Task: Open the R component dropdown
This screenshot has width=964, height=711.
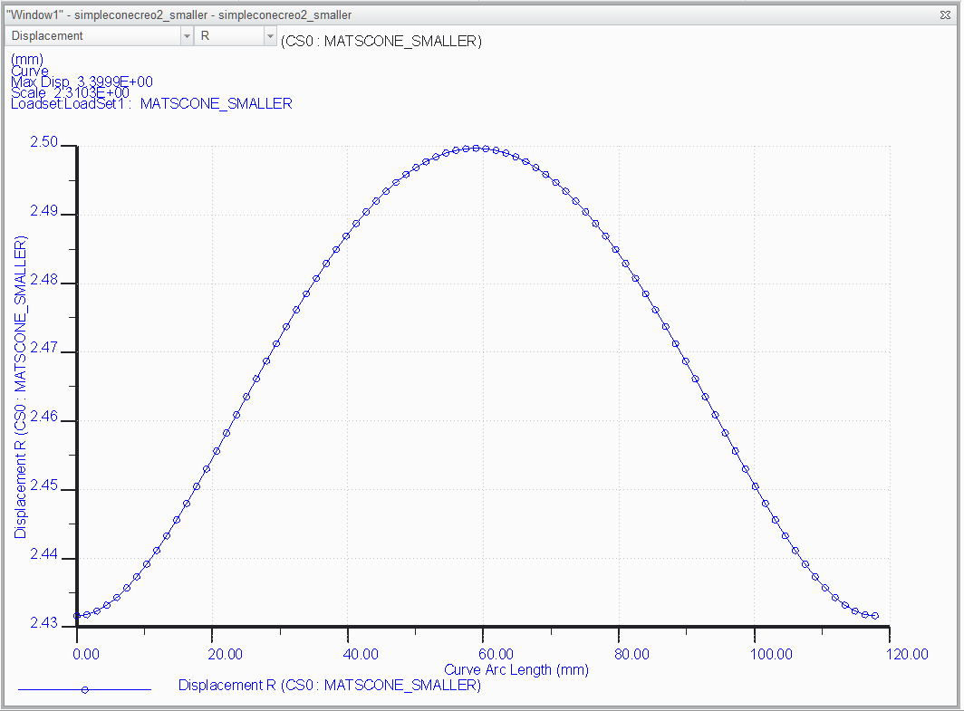Action: click(x=236, y=36)
